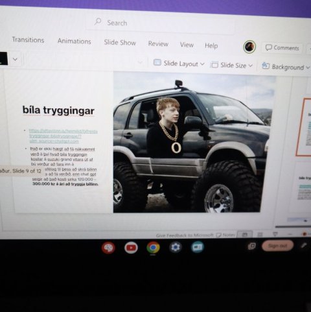Click the Background format icon
Viewport: 311px width, 312px height.
click(x=266, y=66)
